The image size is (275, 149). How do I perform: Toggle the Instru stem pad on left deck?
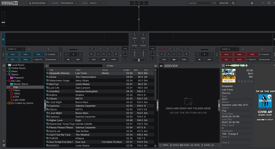tap(26, 54)
